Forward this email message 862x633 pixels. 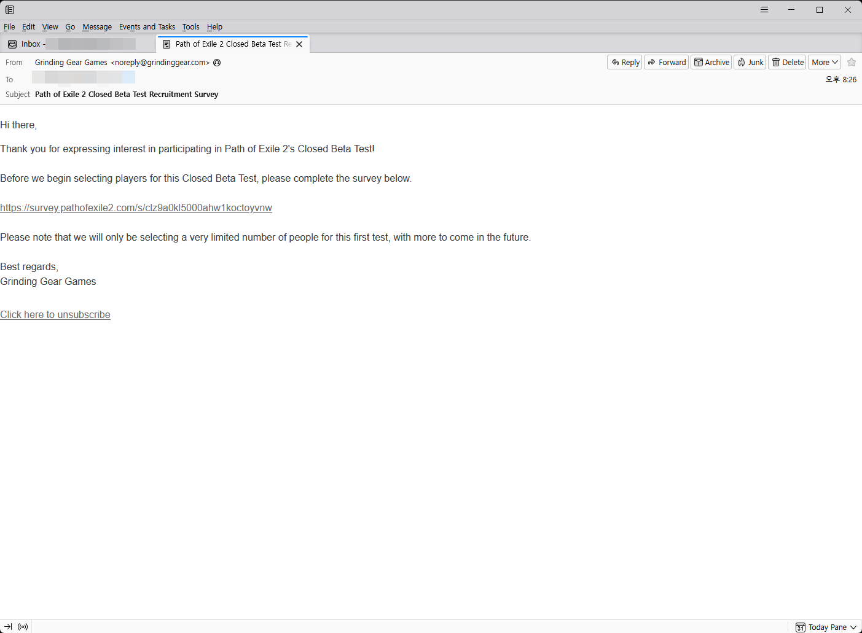coord(667,62)
